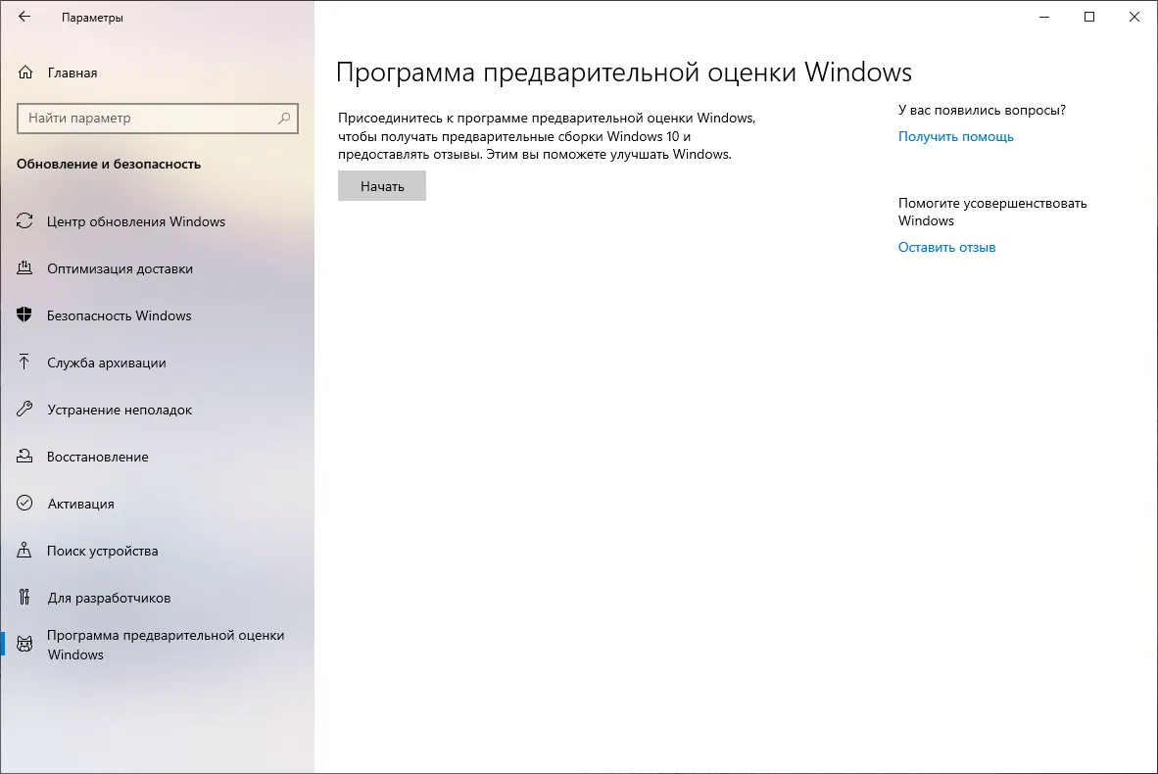Click the Home icon beside Главная
This screenshot has height=774, width=1158.
click(x=25, y=73)
